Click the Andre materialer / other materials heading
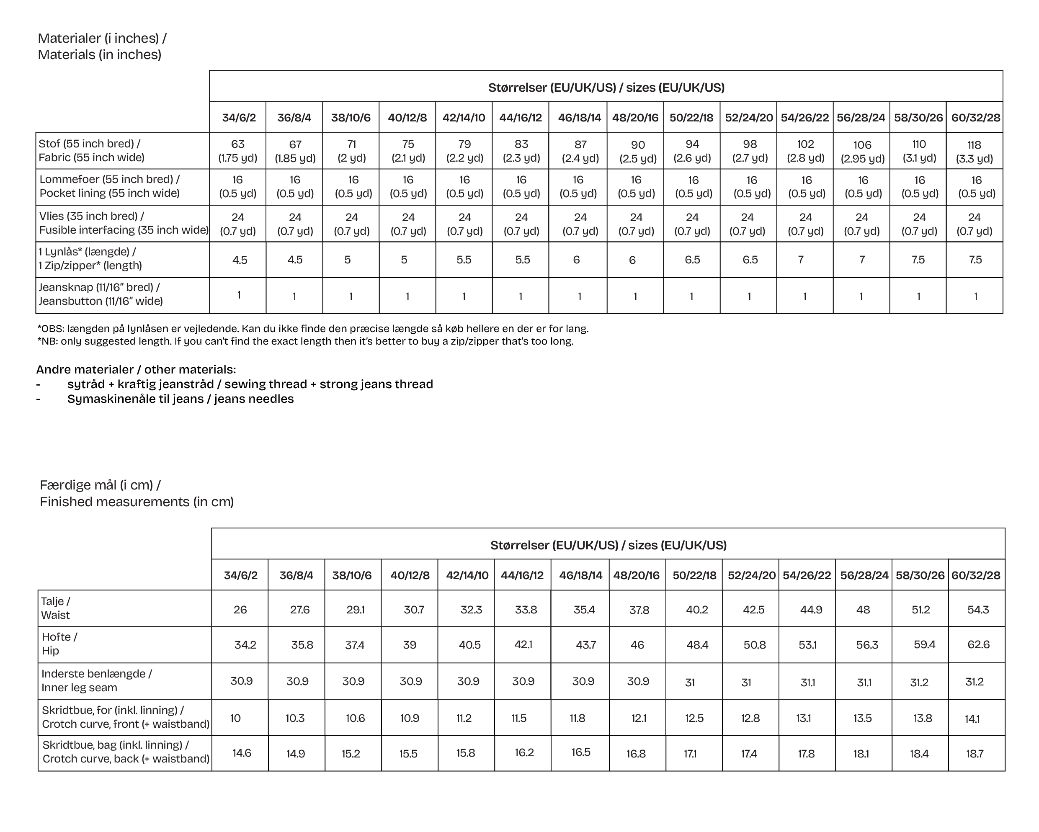1039x832 pixels. pos(136,369)
